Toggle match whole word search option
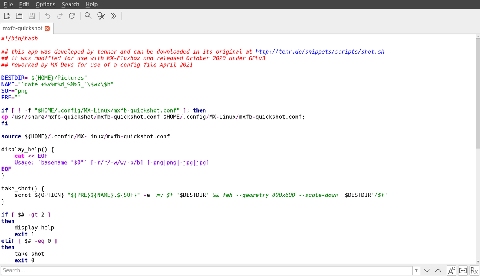480x276 pixels. (x=463, y=270)
